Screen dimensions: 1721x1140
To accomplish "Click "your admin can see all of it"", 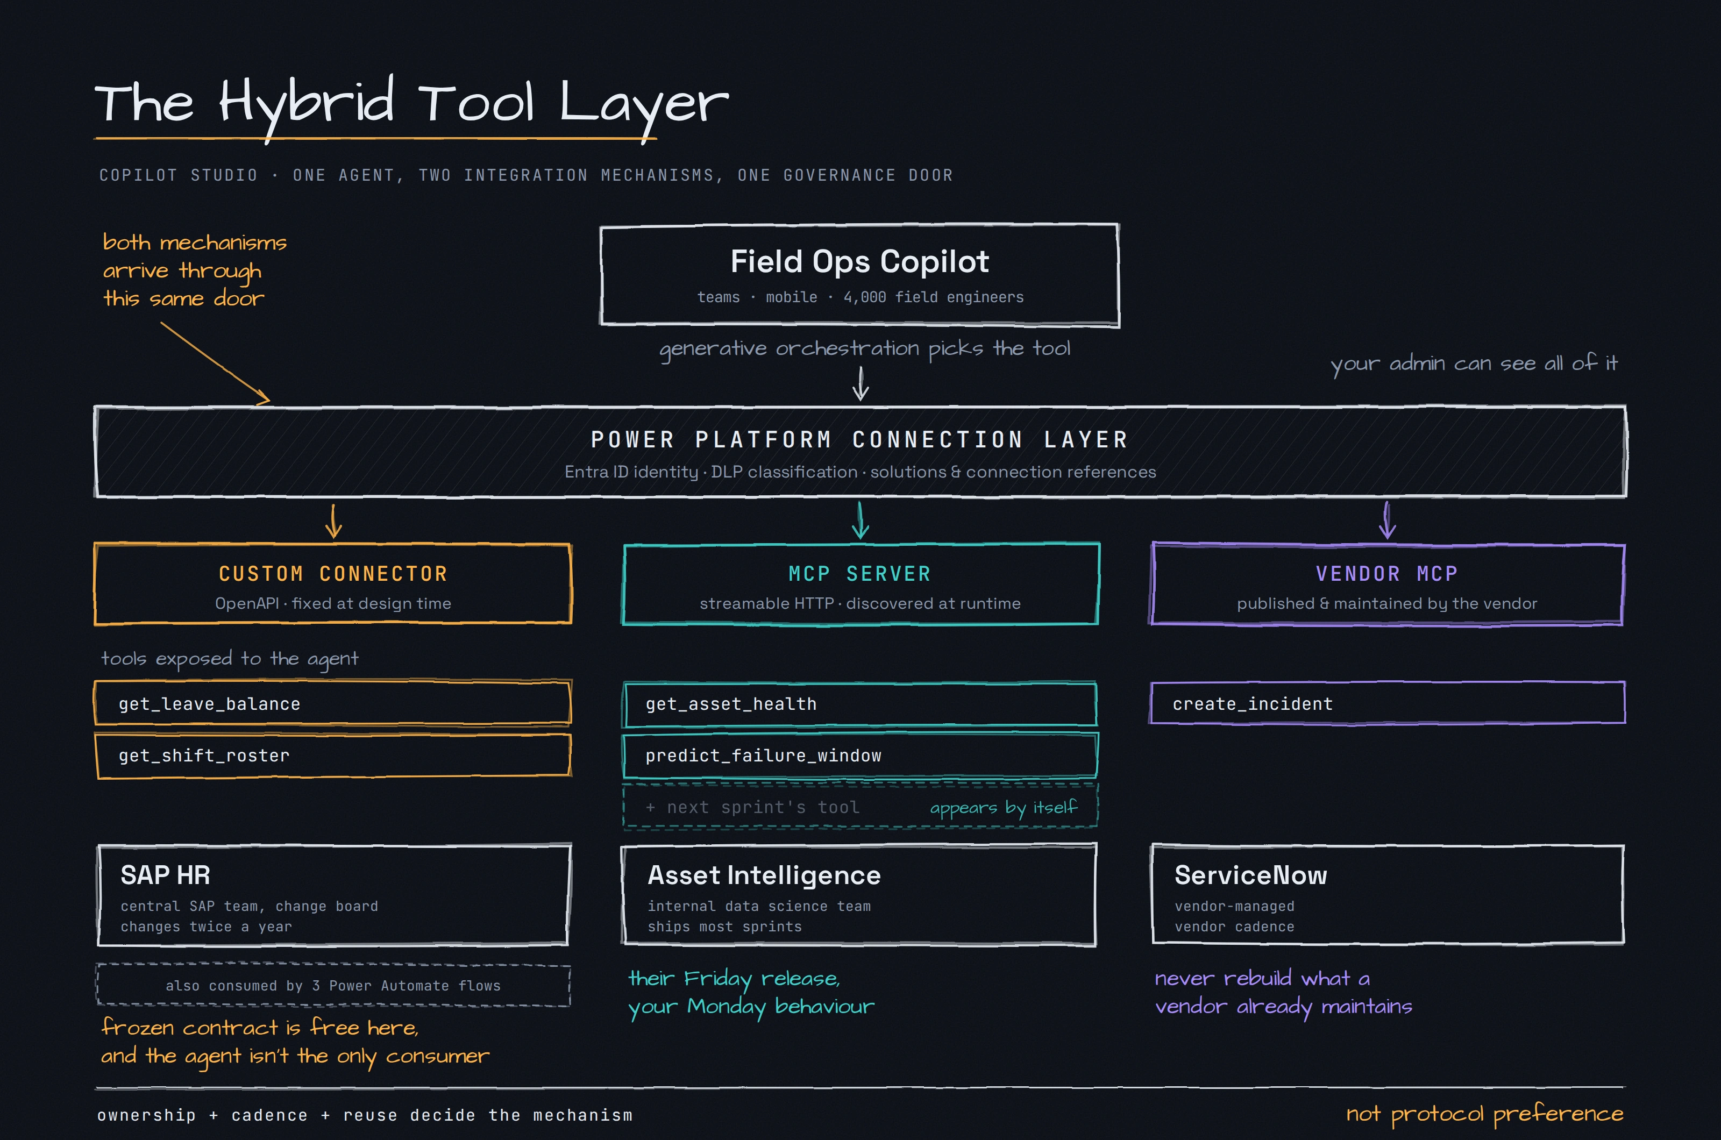I will pyautogui.click(x=1474, y=363).
